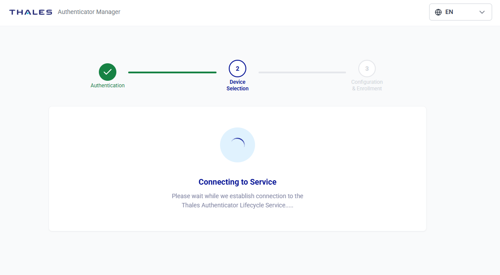Click the 'Please wait while we establish' message
500x275 pixels.
[238, 200]
